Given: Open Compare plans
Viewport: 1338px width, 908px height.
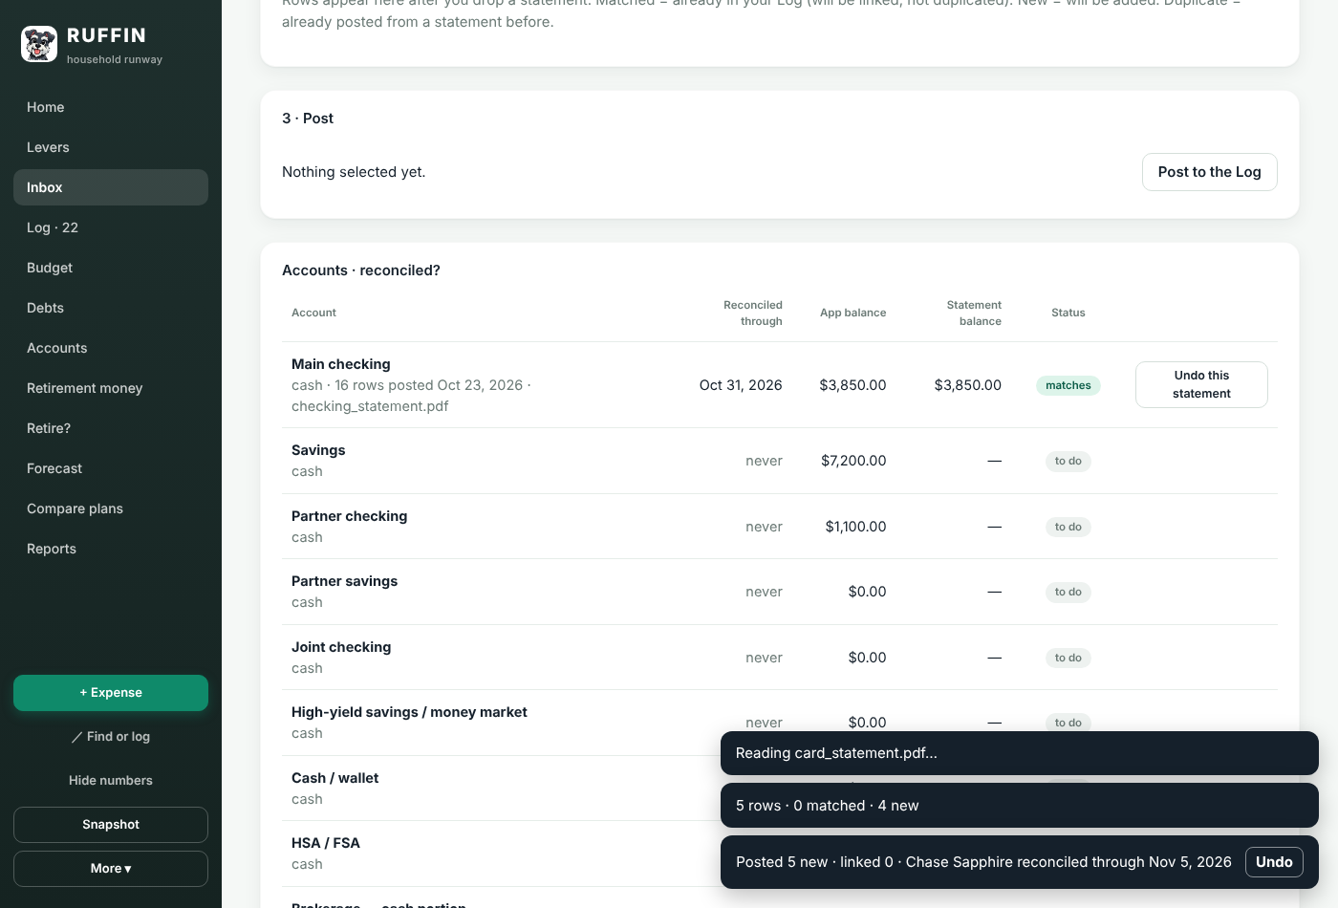Looking at the screenshot, I should pyautogui.click(x=111, y=508).
